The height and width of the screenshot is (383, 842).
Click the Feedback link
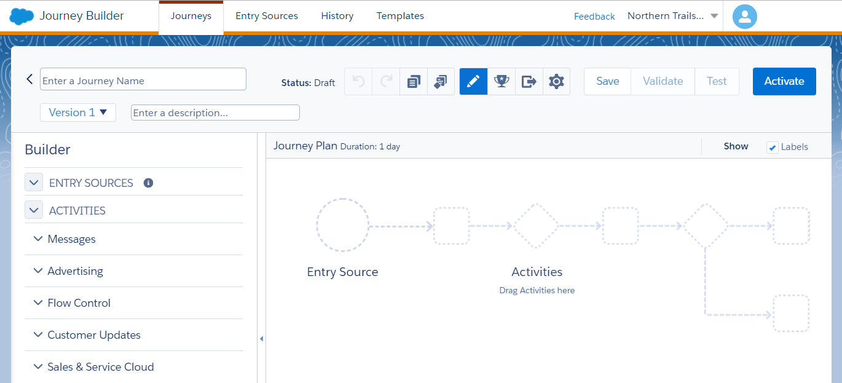tap(594, 17)
